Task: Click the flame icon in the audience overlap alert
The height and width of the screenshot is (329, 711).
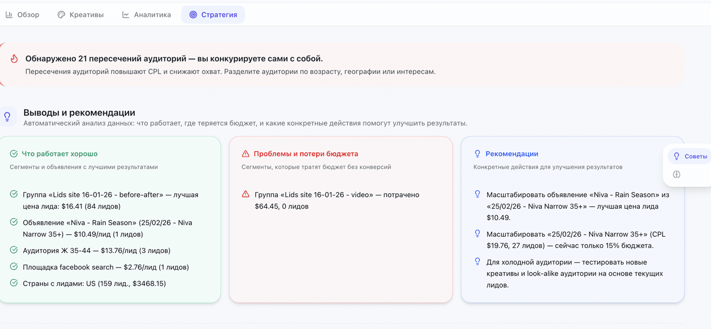Action: (14, 58)
